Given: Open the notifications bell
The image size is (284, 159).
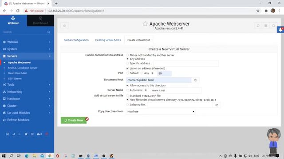Looking at the screenshot, I should [280, 30].
